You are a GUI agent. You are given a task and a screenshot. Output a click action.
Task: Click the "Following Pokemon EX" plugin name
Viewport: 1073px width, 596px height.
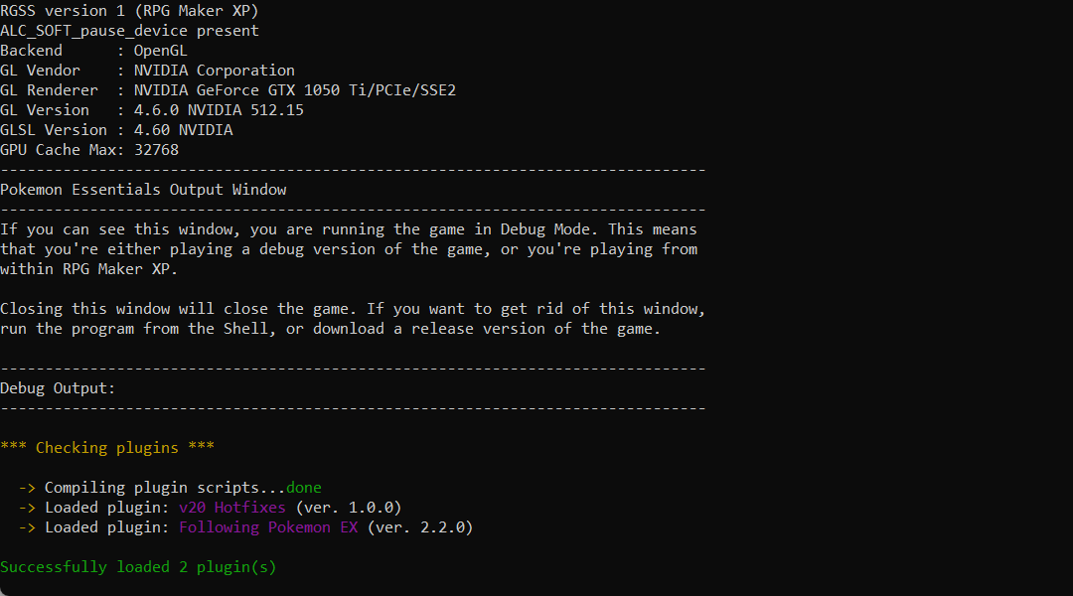(268, 527)
